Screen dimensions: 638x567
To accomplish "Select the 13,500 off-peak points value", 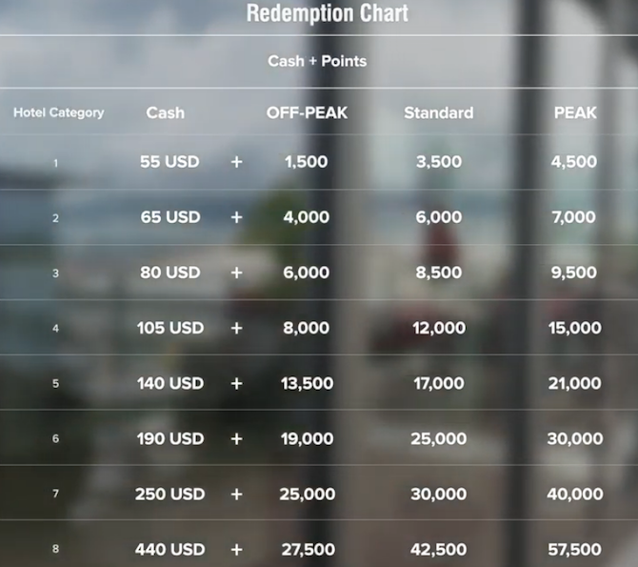I will 308,383.
